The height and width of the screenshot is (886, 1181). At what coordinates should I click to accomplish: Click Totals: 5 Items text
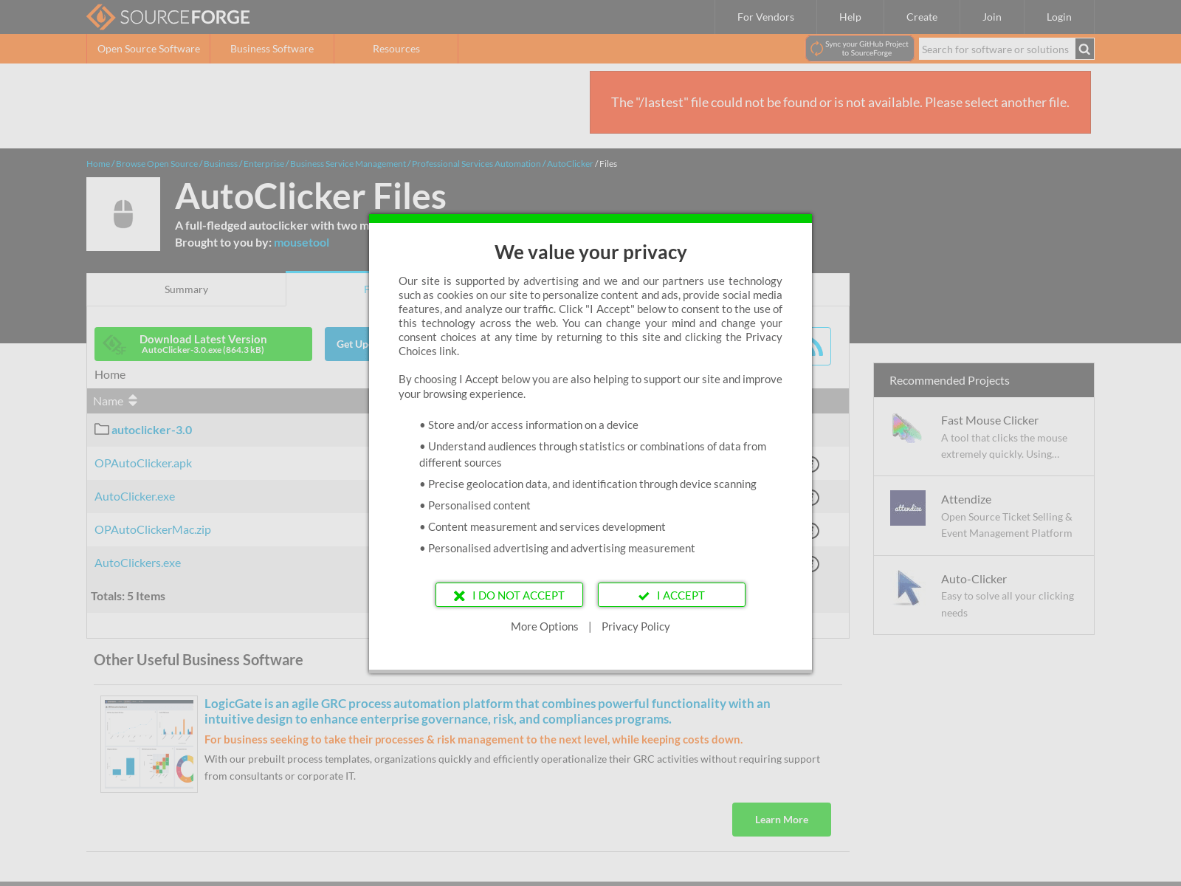[x=128, y=596]
